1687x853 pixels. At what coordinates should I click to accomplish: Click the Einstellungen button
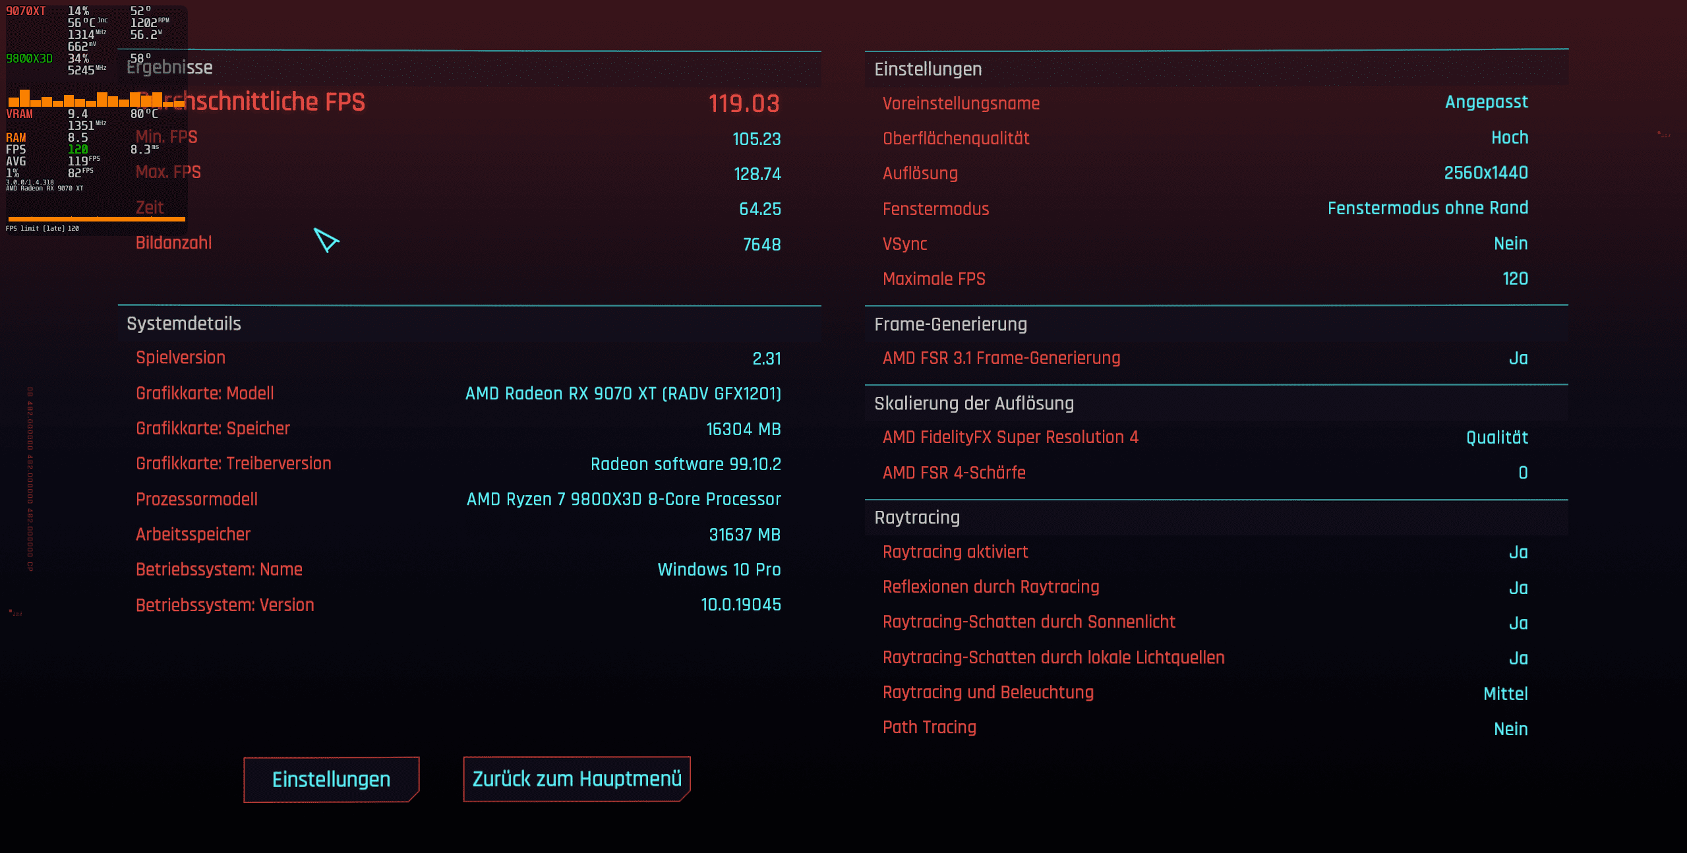click(331, 779)
